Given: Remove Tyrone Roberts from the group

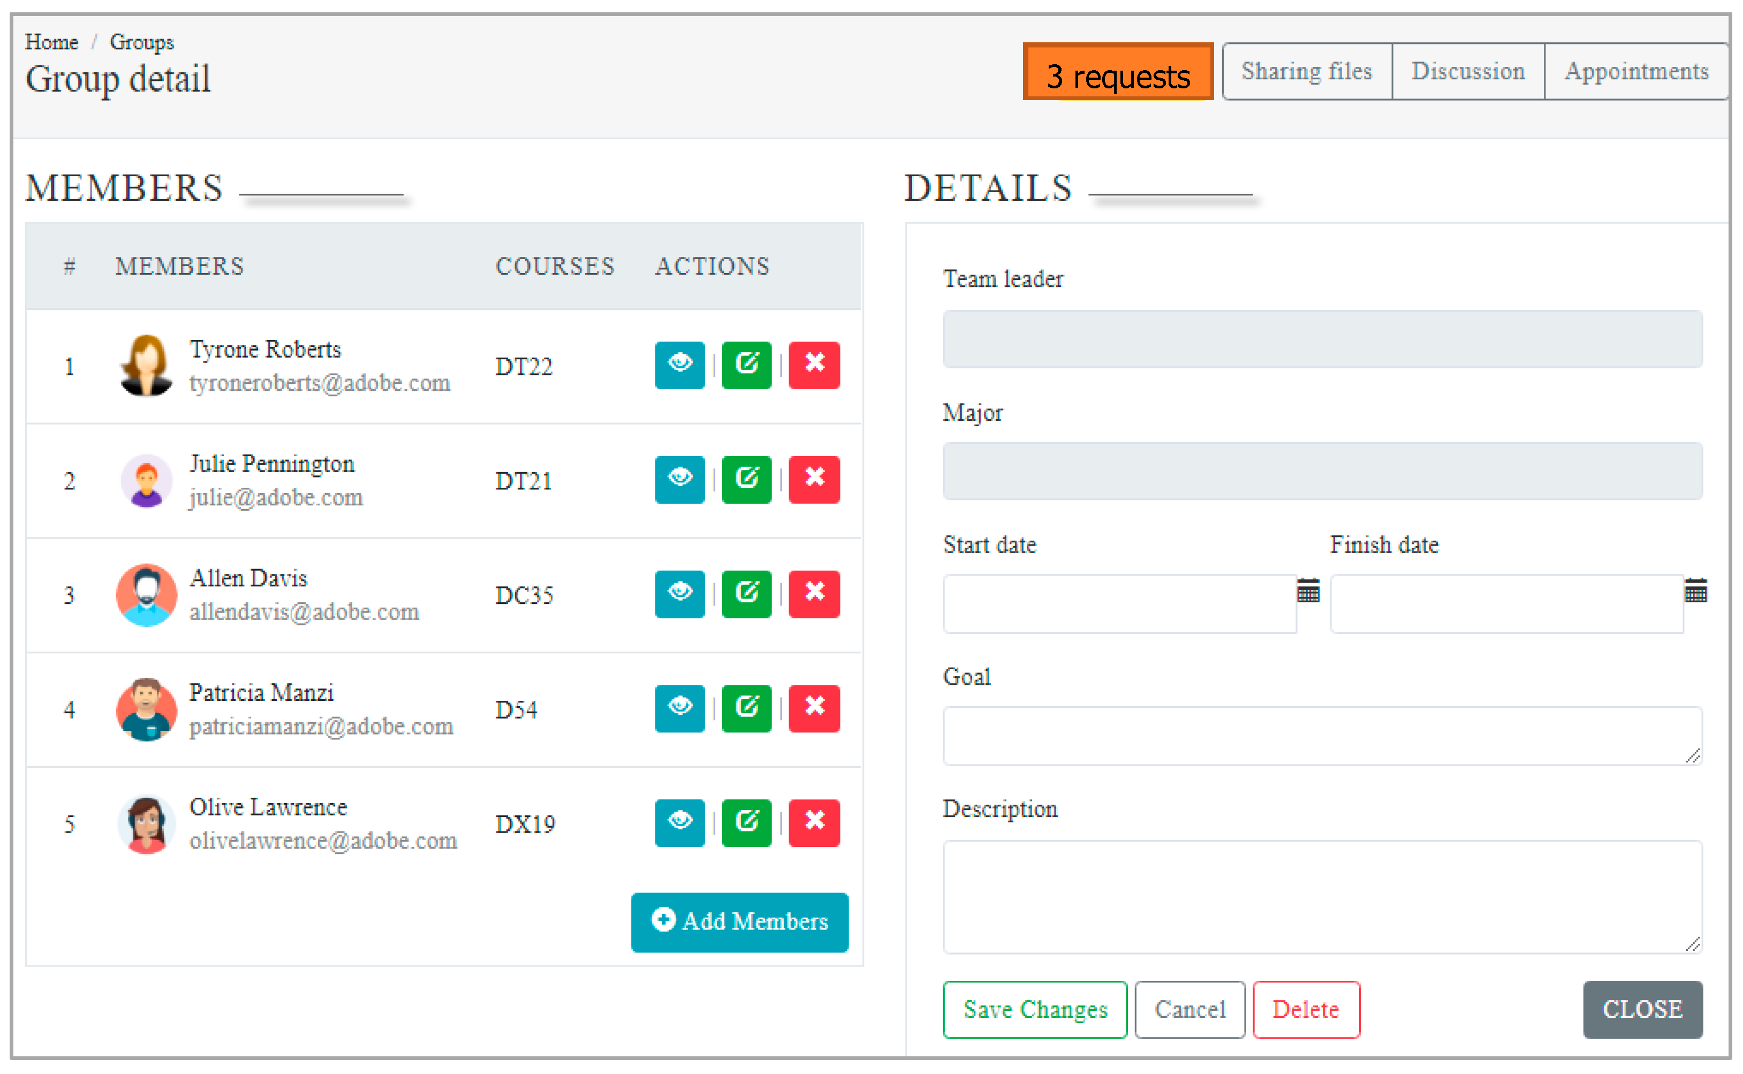Looking at the screenshot, I should pos(814,365).
